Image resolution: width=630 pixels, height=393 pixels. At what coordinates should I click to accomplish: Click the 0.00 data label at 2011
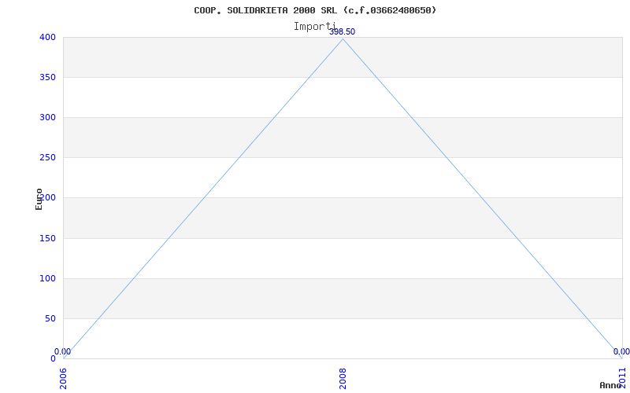coord(621,351)
